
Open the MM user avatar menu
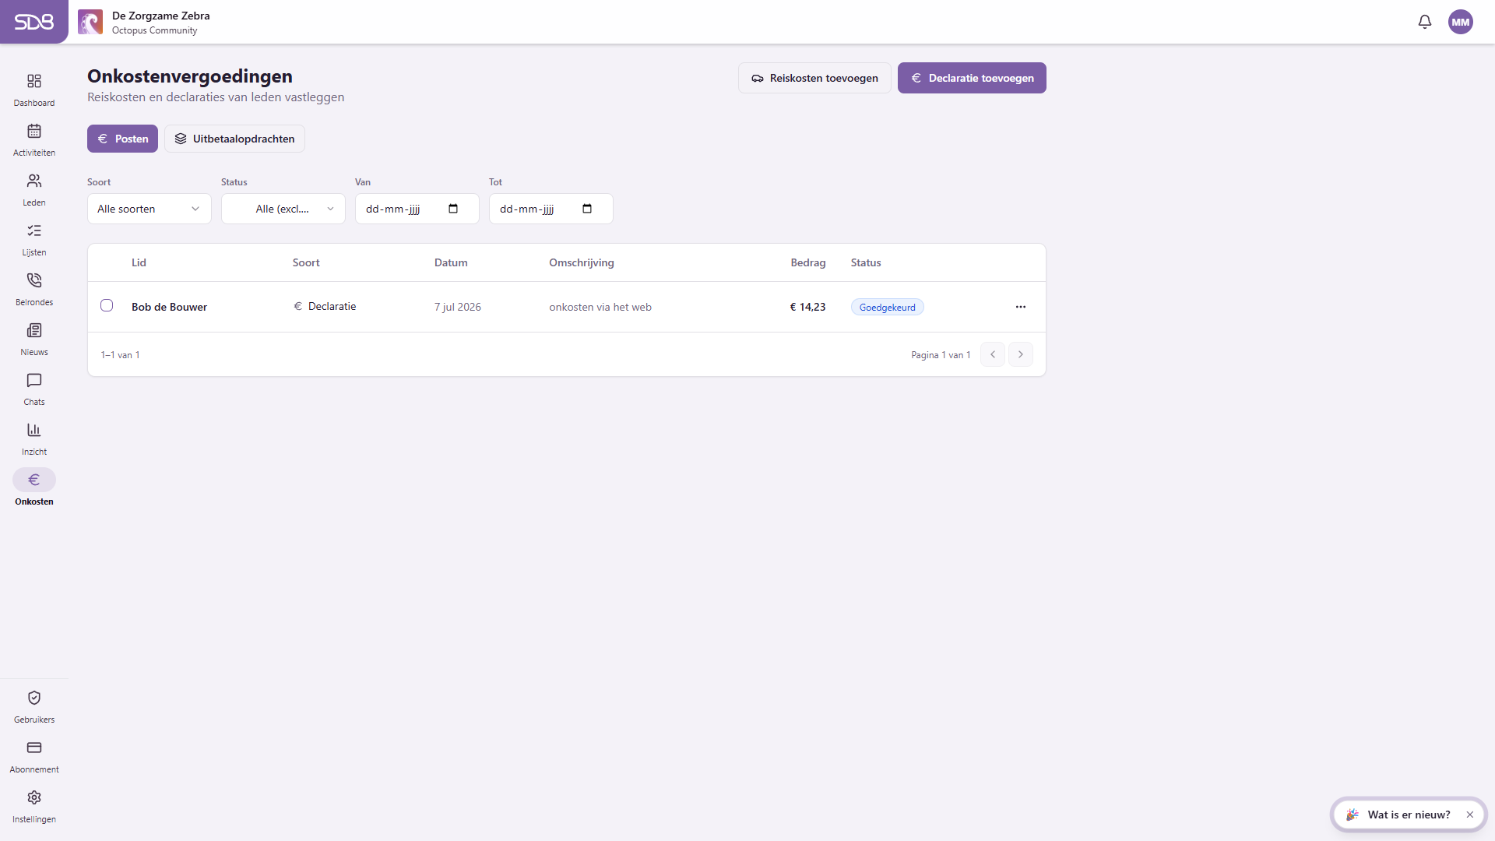[1461, 22]
